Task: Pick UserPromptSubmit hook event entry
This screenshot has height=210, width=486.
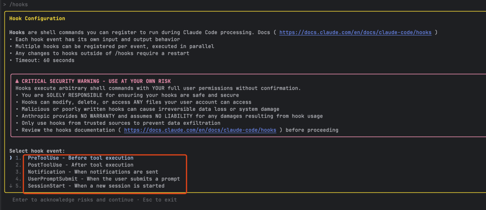Action: pyautogui.click(x=104, y=179)
